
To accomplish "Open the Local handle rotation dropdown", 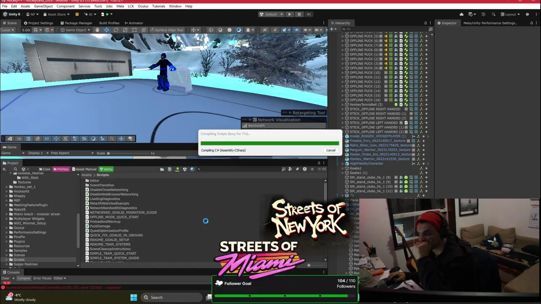I will 8,30.
